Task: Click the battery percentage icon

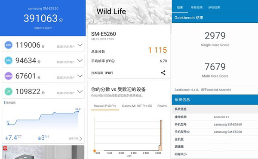Action: pyautogui.click(x=39, y=138)
